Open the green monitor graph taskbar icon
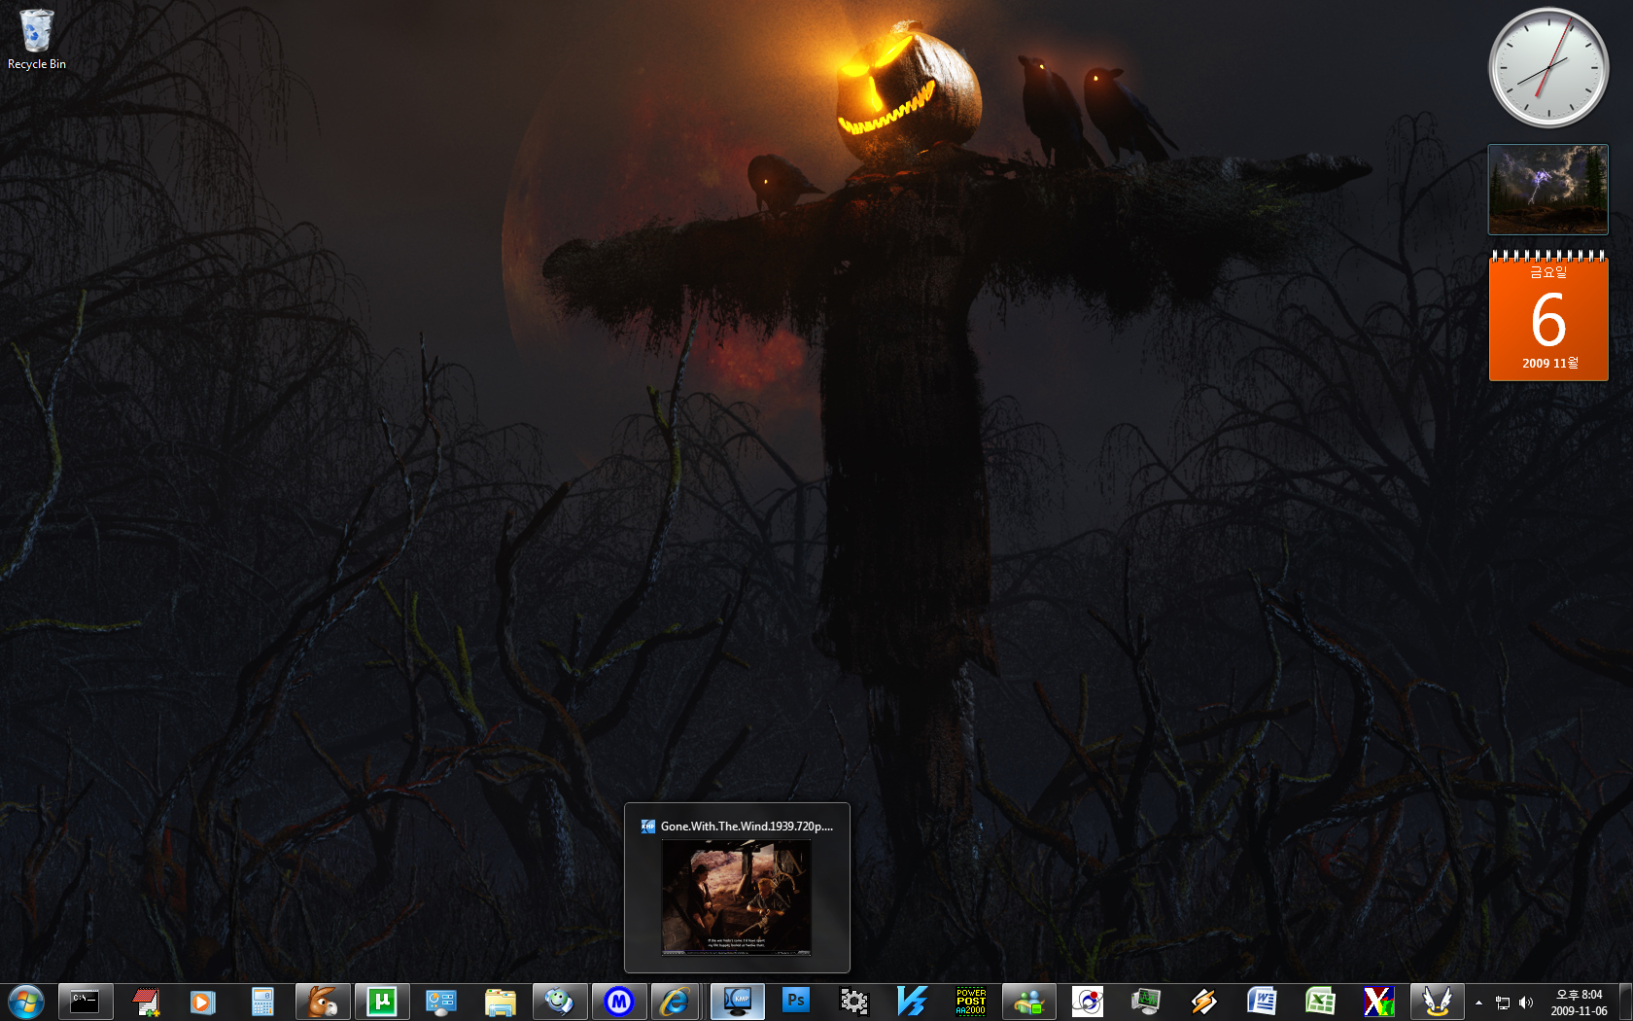The image size is (1633, 1021). click(x=1146, y=1002)
